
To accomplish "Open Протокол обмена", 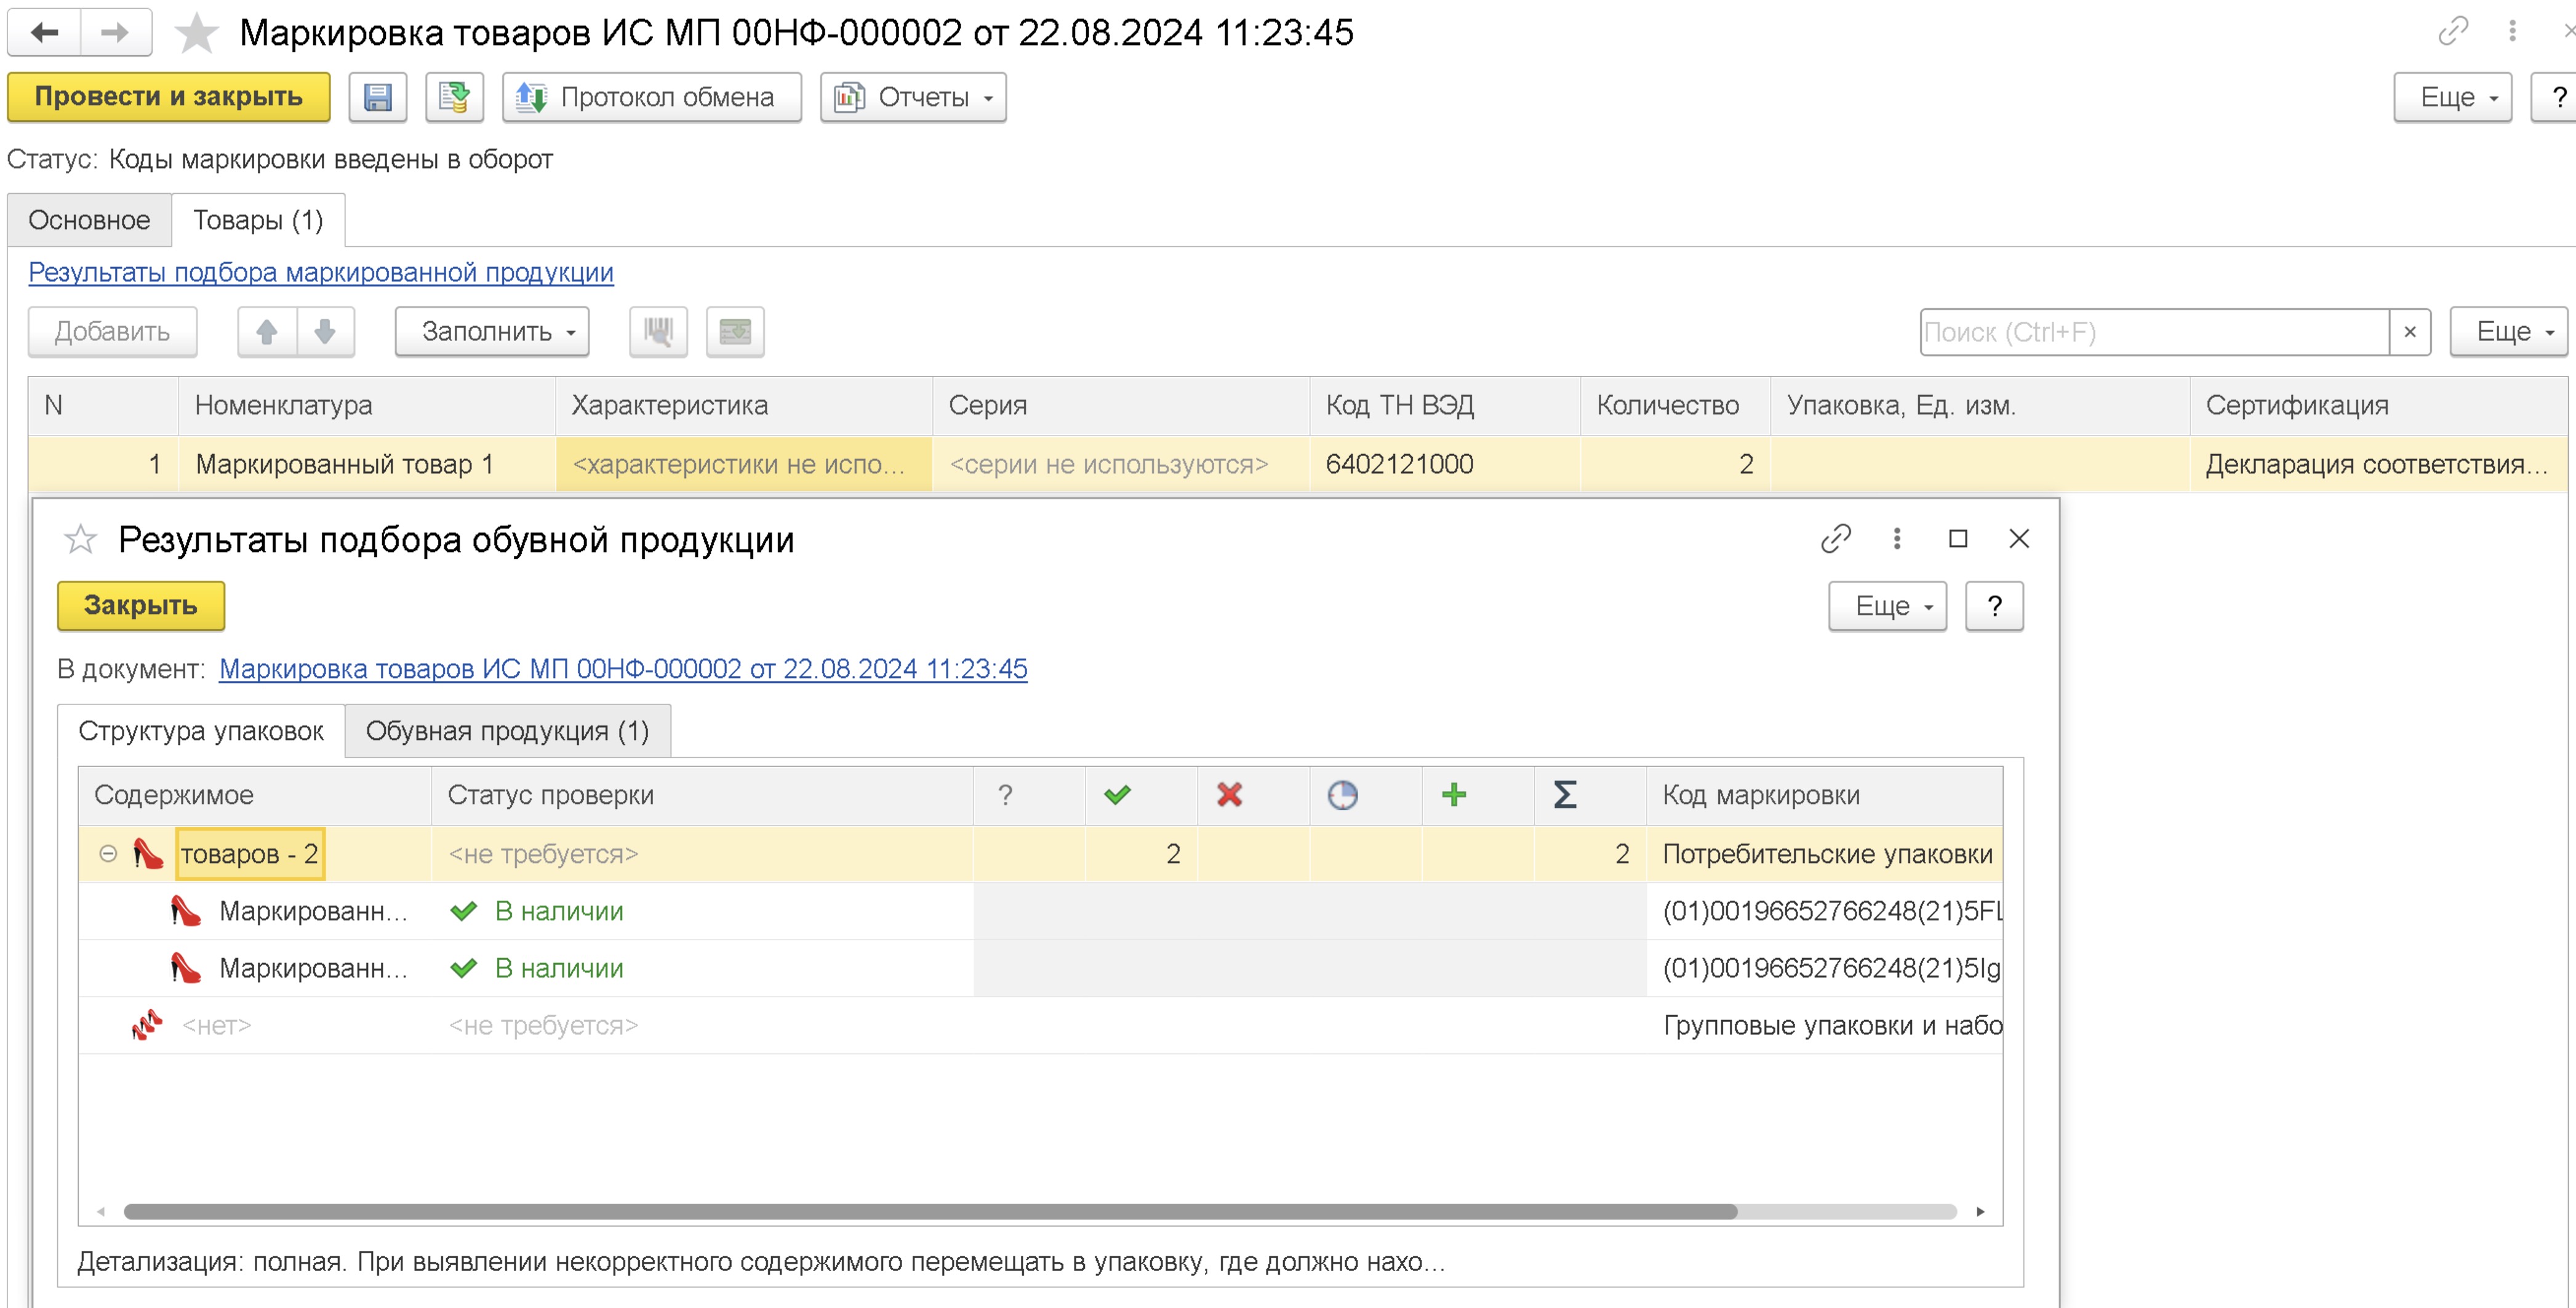I will tap(652, 97).
